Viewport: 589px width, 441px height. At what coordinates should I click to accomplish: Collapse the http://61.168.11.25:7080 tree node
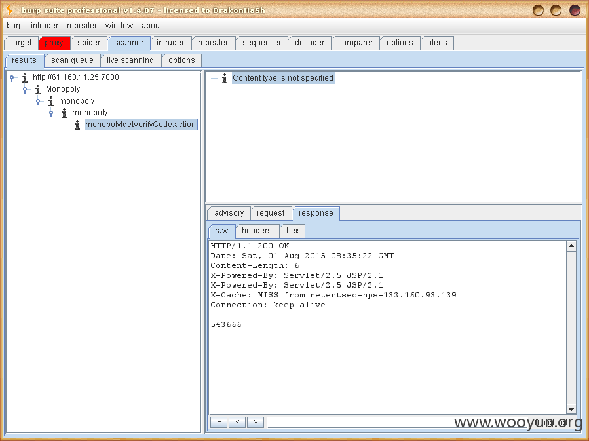tap(12, 78)
